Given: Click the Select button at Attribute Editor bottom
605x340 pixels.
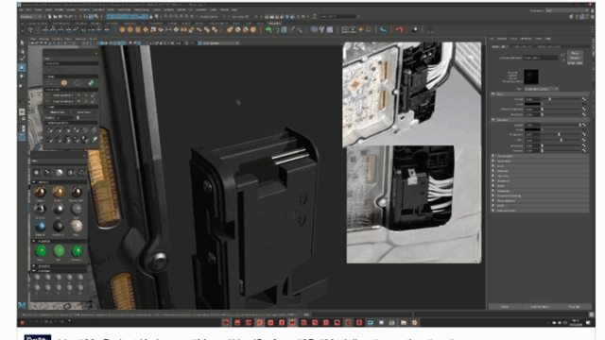Looking at the screenshot, I should (x=505, y=306).
